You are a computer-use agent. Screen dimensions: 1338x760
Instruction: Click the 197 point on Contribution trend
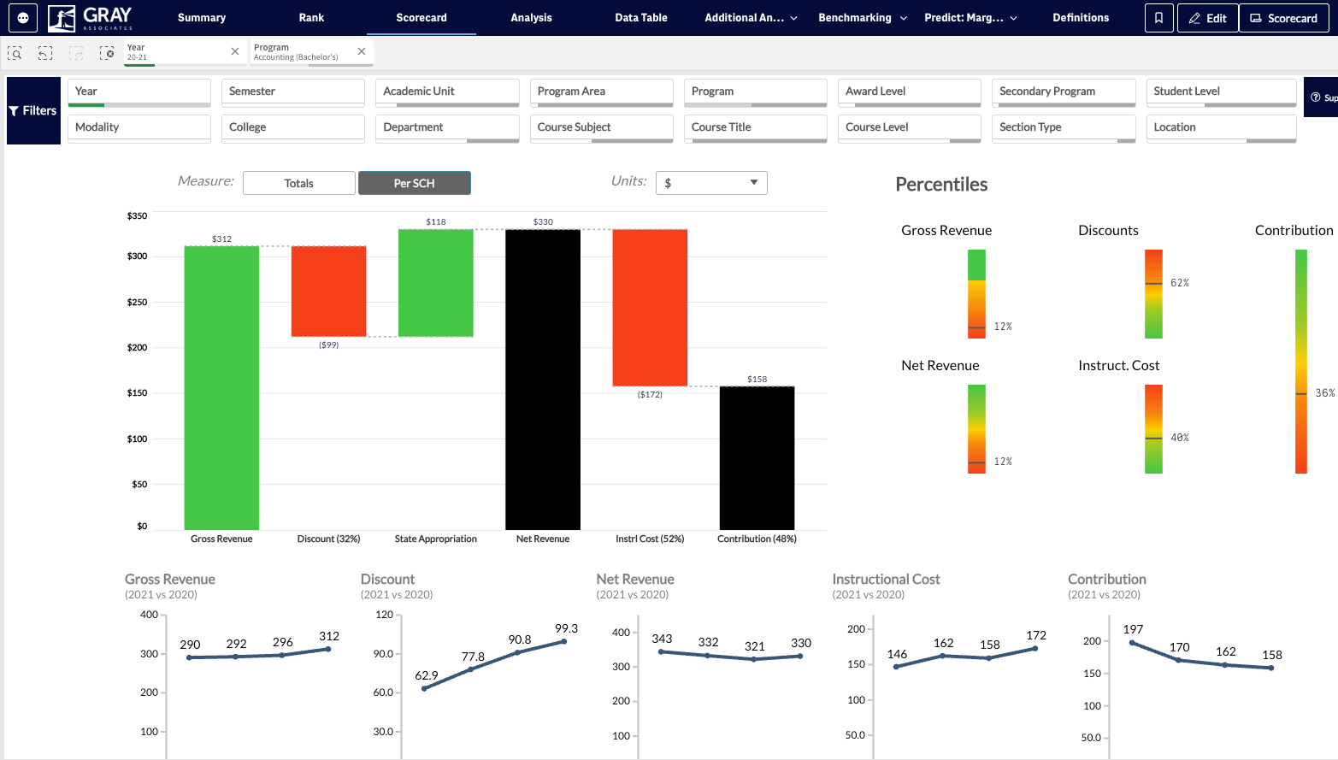[x=1132, y=642]
